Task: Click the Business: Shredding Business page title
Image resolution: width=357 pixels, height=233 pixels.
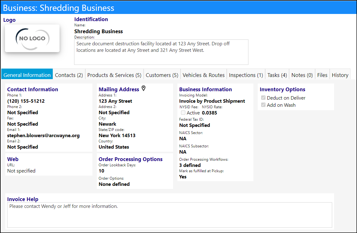Action: [59, 8]
